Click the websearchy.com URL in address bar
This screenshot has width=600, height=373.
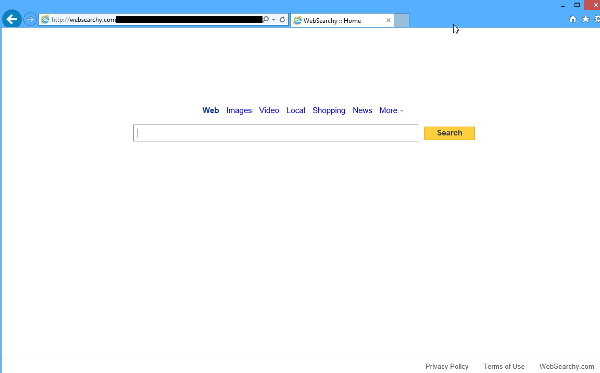point(83,20)
